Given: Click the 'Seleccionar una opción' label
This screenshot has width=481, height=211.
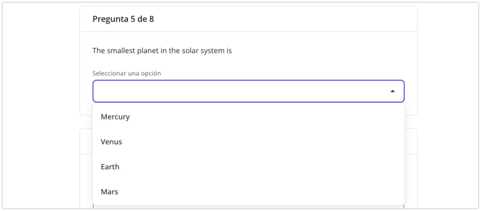Looking at the screenshot, I should 127,73.
